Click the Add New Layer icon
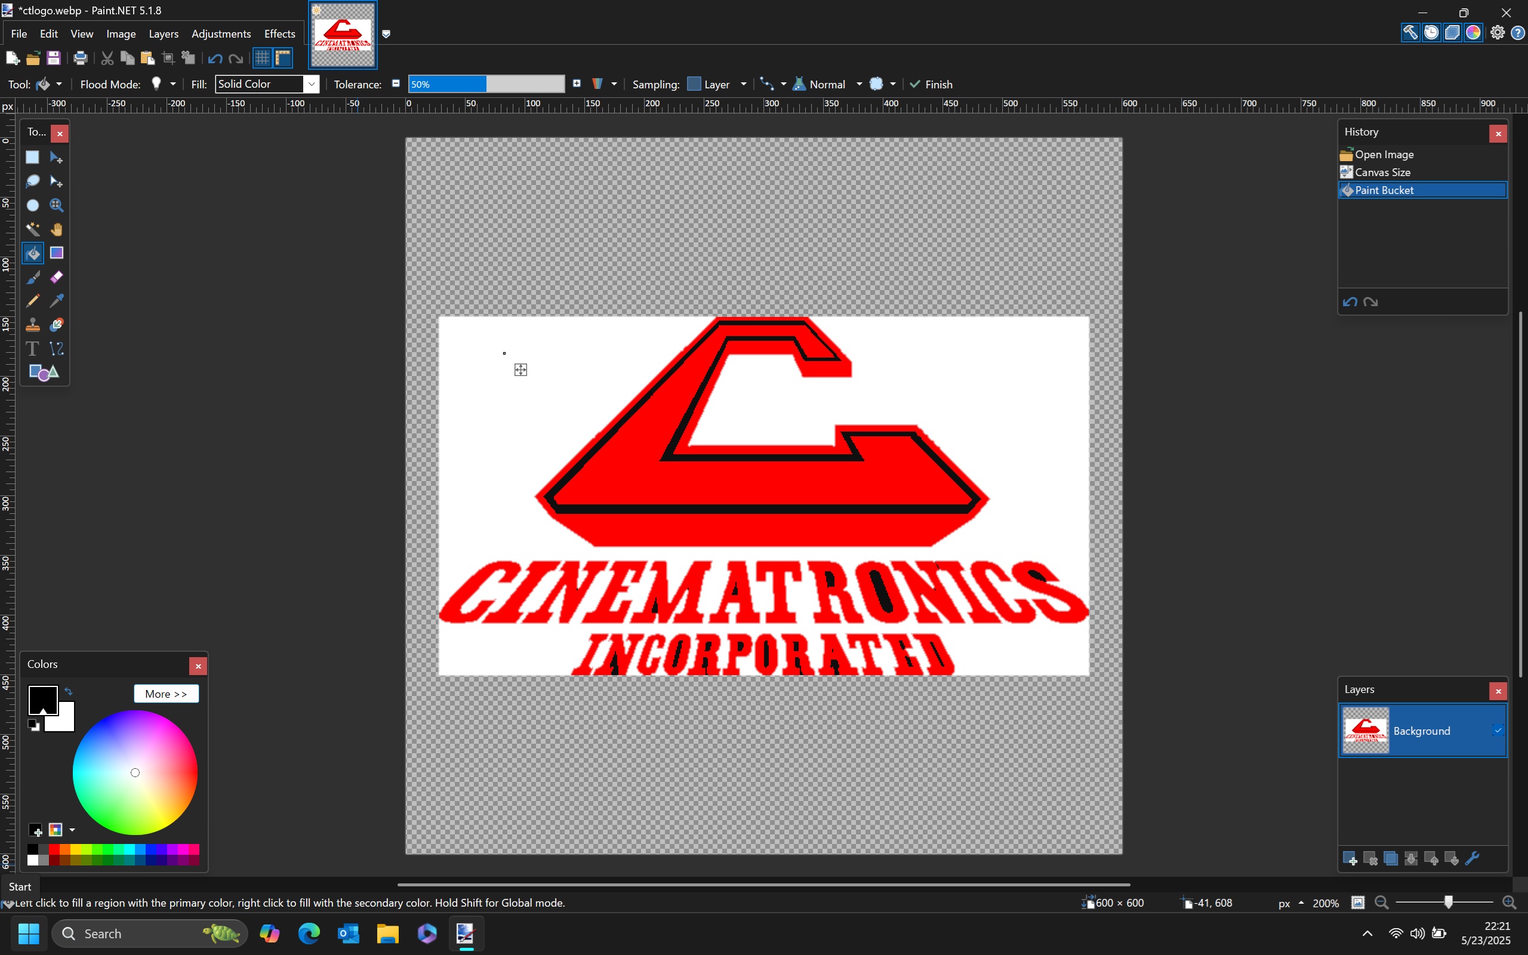Image resolution: width=1528 pixels, height=955 pixels. click(1350, 858)
